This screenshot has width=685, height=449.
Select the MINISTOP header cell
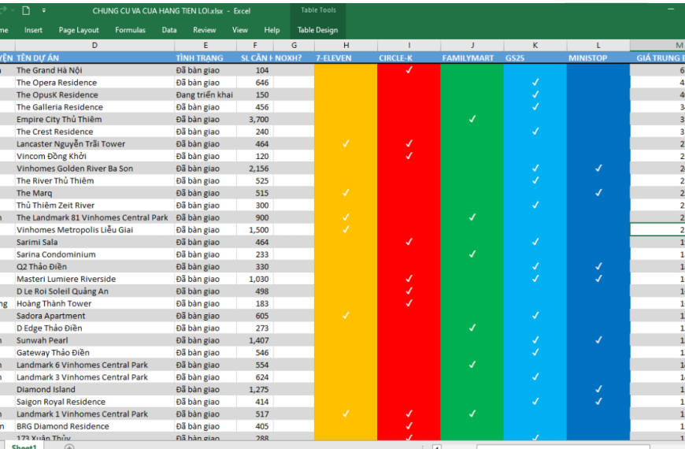point(598,58)
